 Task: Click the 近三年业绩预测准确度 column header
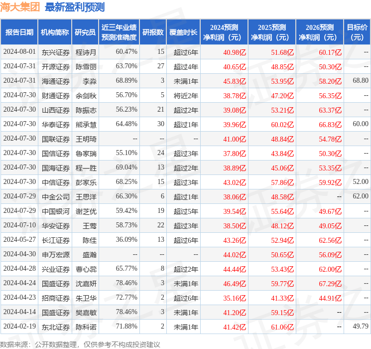(119, 32)
